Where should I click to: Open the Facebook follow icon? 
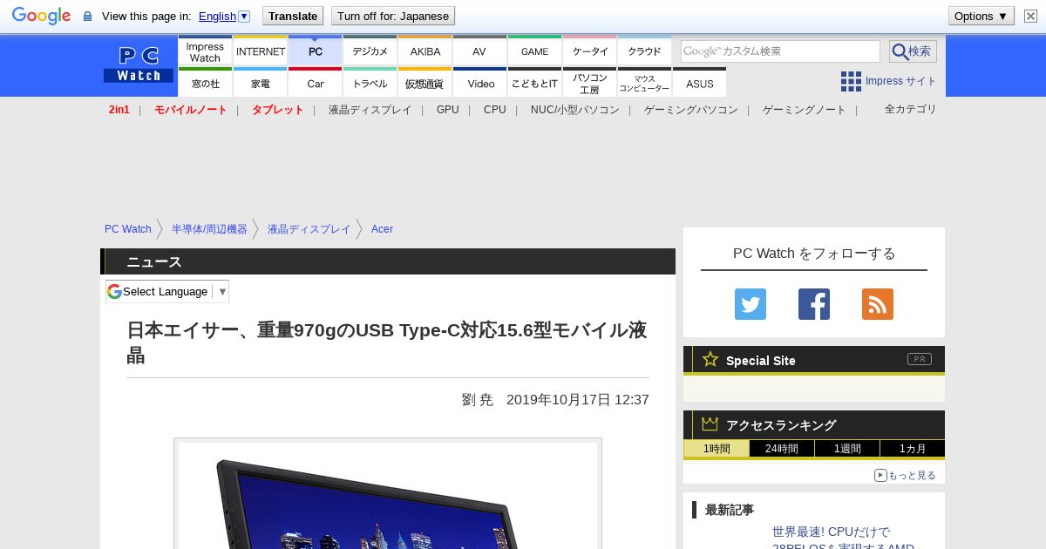pyautogui.click(x=814, y=304)
